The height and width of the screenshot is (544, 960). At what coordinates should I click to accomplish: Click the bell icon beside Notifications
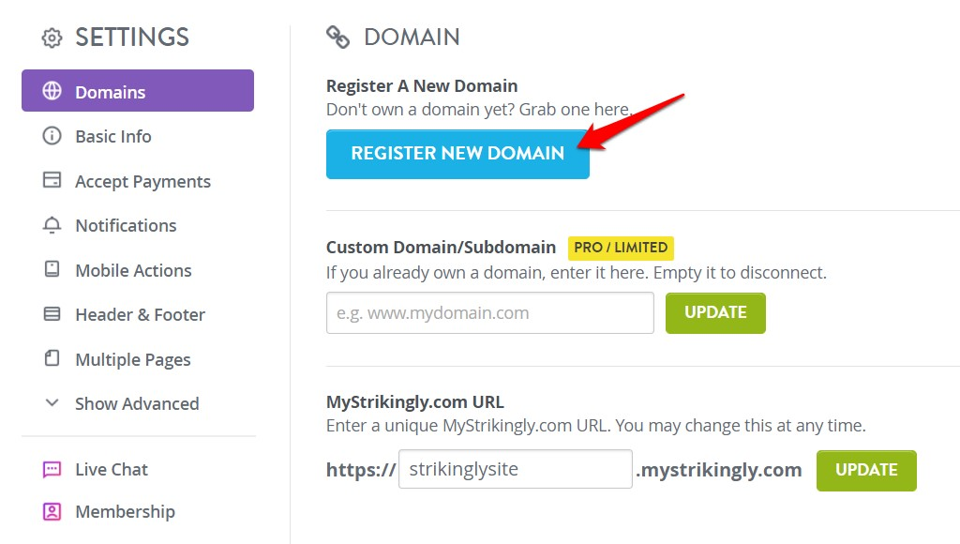53,225
